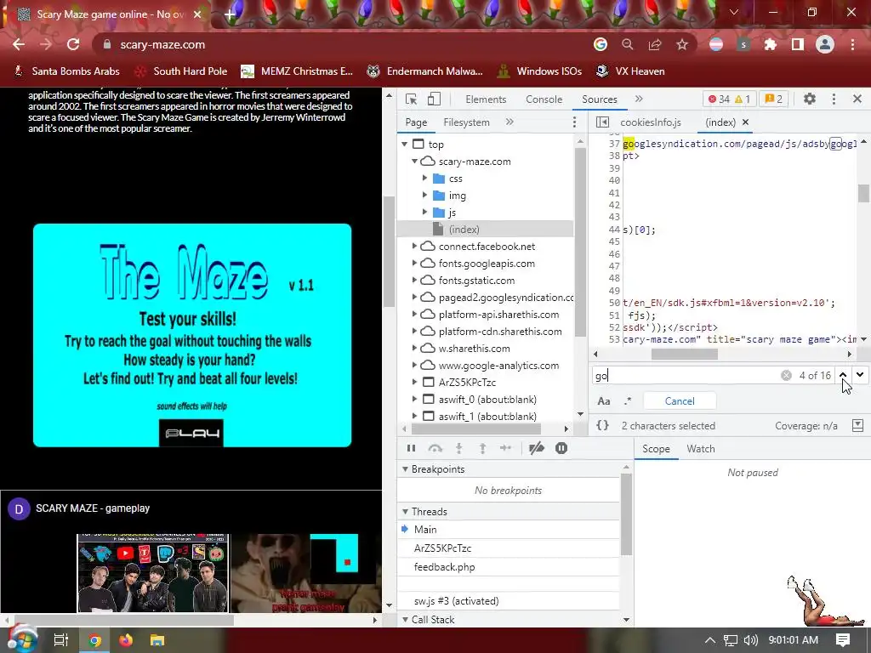Cancel the find in file search

point(680,401)
